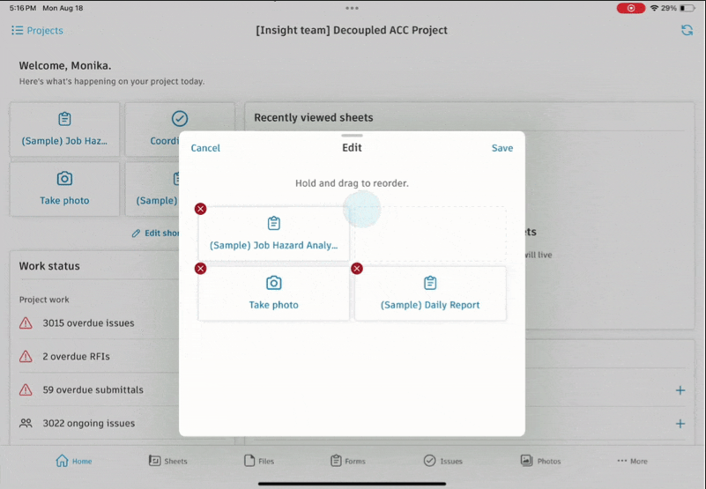Click the clipboard icon on Daily Report card

point(430,283)
